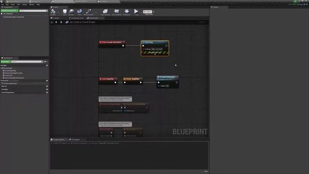Screen dimensions: 309x174
Task: Expand the Print String node advanced arrow
Action: (155, 54)
